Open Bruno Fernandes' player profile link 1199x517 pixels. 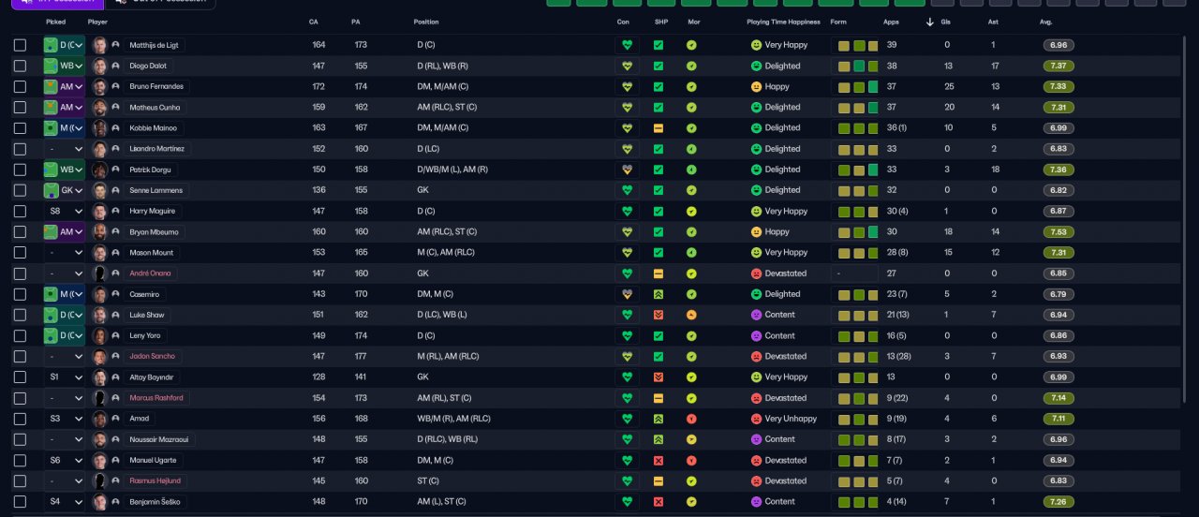pyautogui.click(x=155, y=86)
